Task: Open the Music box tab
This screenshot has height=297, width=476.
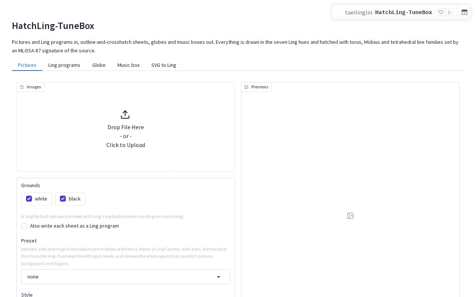Action: click(x=128, y=65)
